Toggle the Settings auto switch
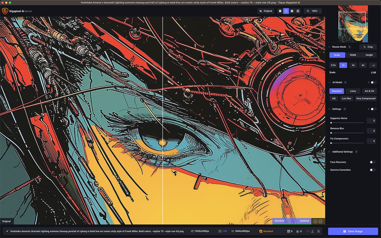381x238 pixels. (x=373, y=109)
